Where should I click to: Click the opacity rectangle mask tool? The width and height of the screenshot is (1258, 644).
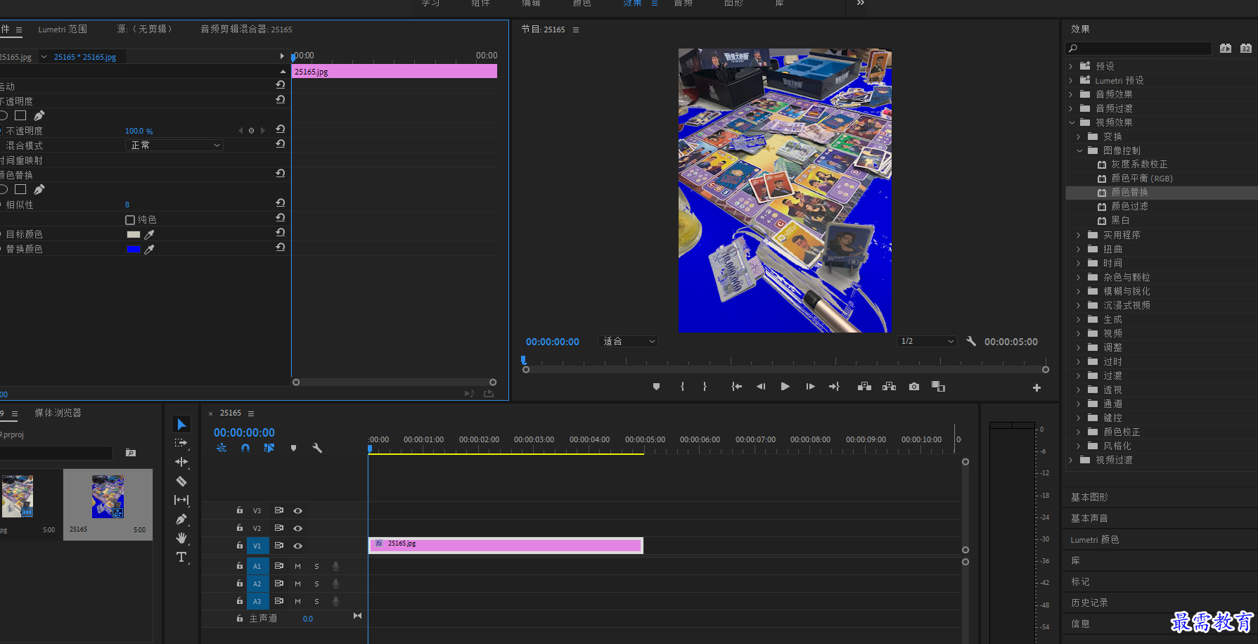coord(20,115)
